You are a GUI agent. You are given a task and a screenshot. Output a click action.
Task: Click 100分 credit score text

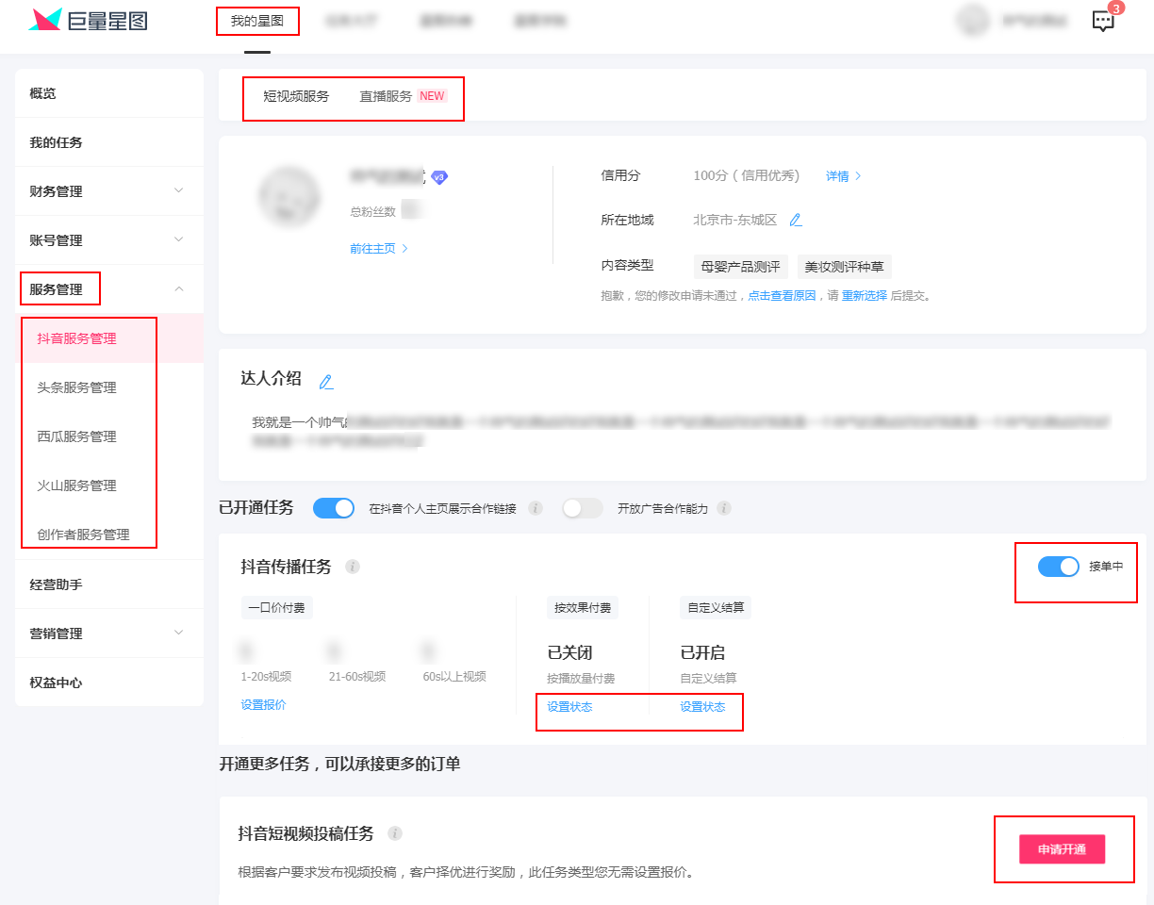tap(746, 175)
